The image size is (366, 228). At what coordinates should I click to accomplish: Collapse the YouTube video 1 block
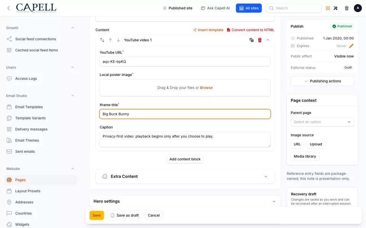tap(268, 40)
